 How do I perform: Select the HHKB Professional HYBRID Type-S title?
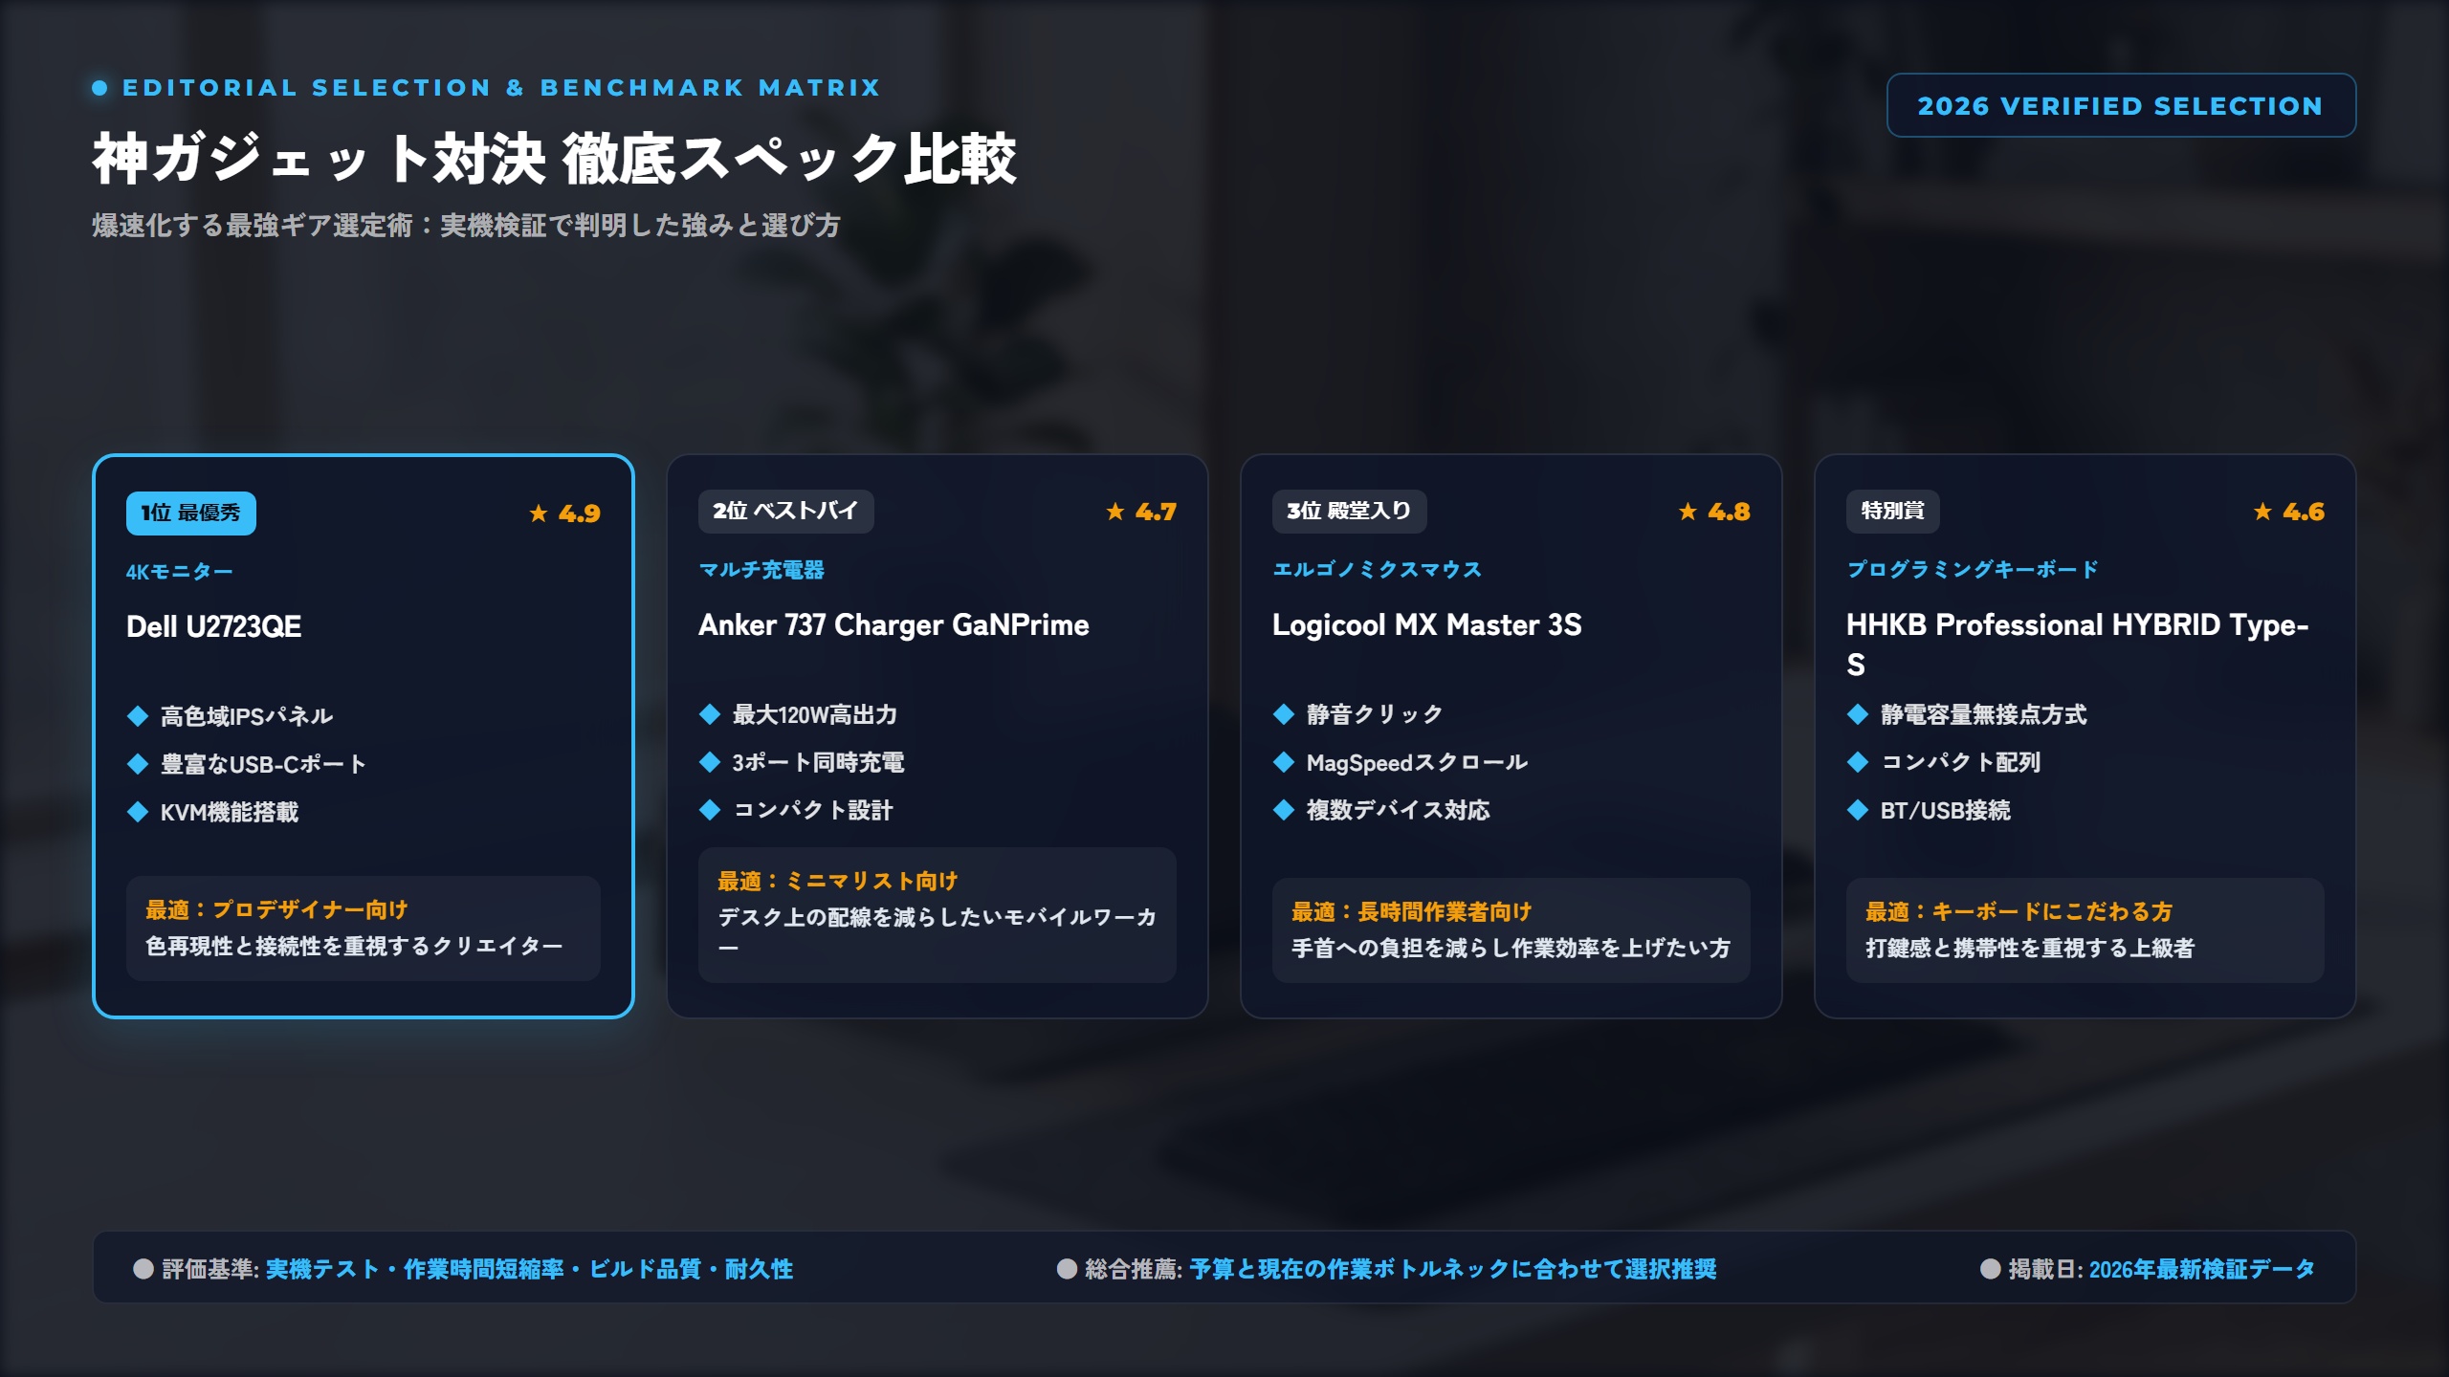pos(2078,645)
